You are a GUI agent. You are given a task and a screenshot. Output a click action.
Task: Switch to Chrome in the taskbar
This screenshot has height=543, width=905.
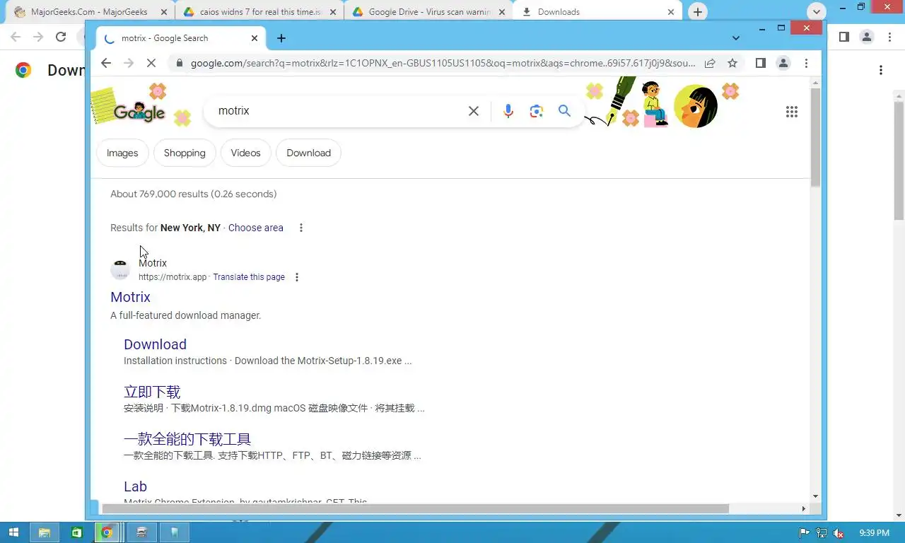(107, 532)
